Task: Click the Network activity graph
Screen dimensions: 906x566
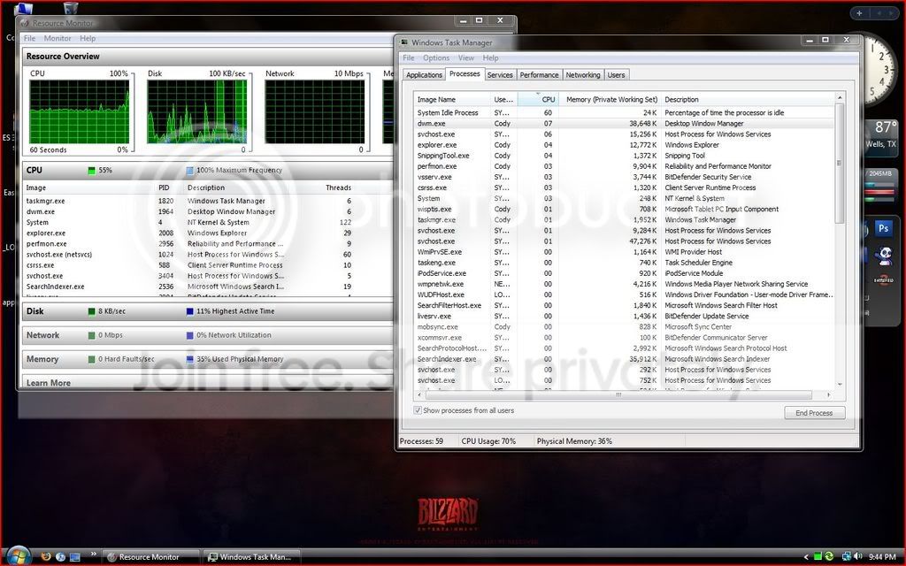Action: (x=315, y=111)
